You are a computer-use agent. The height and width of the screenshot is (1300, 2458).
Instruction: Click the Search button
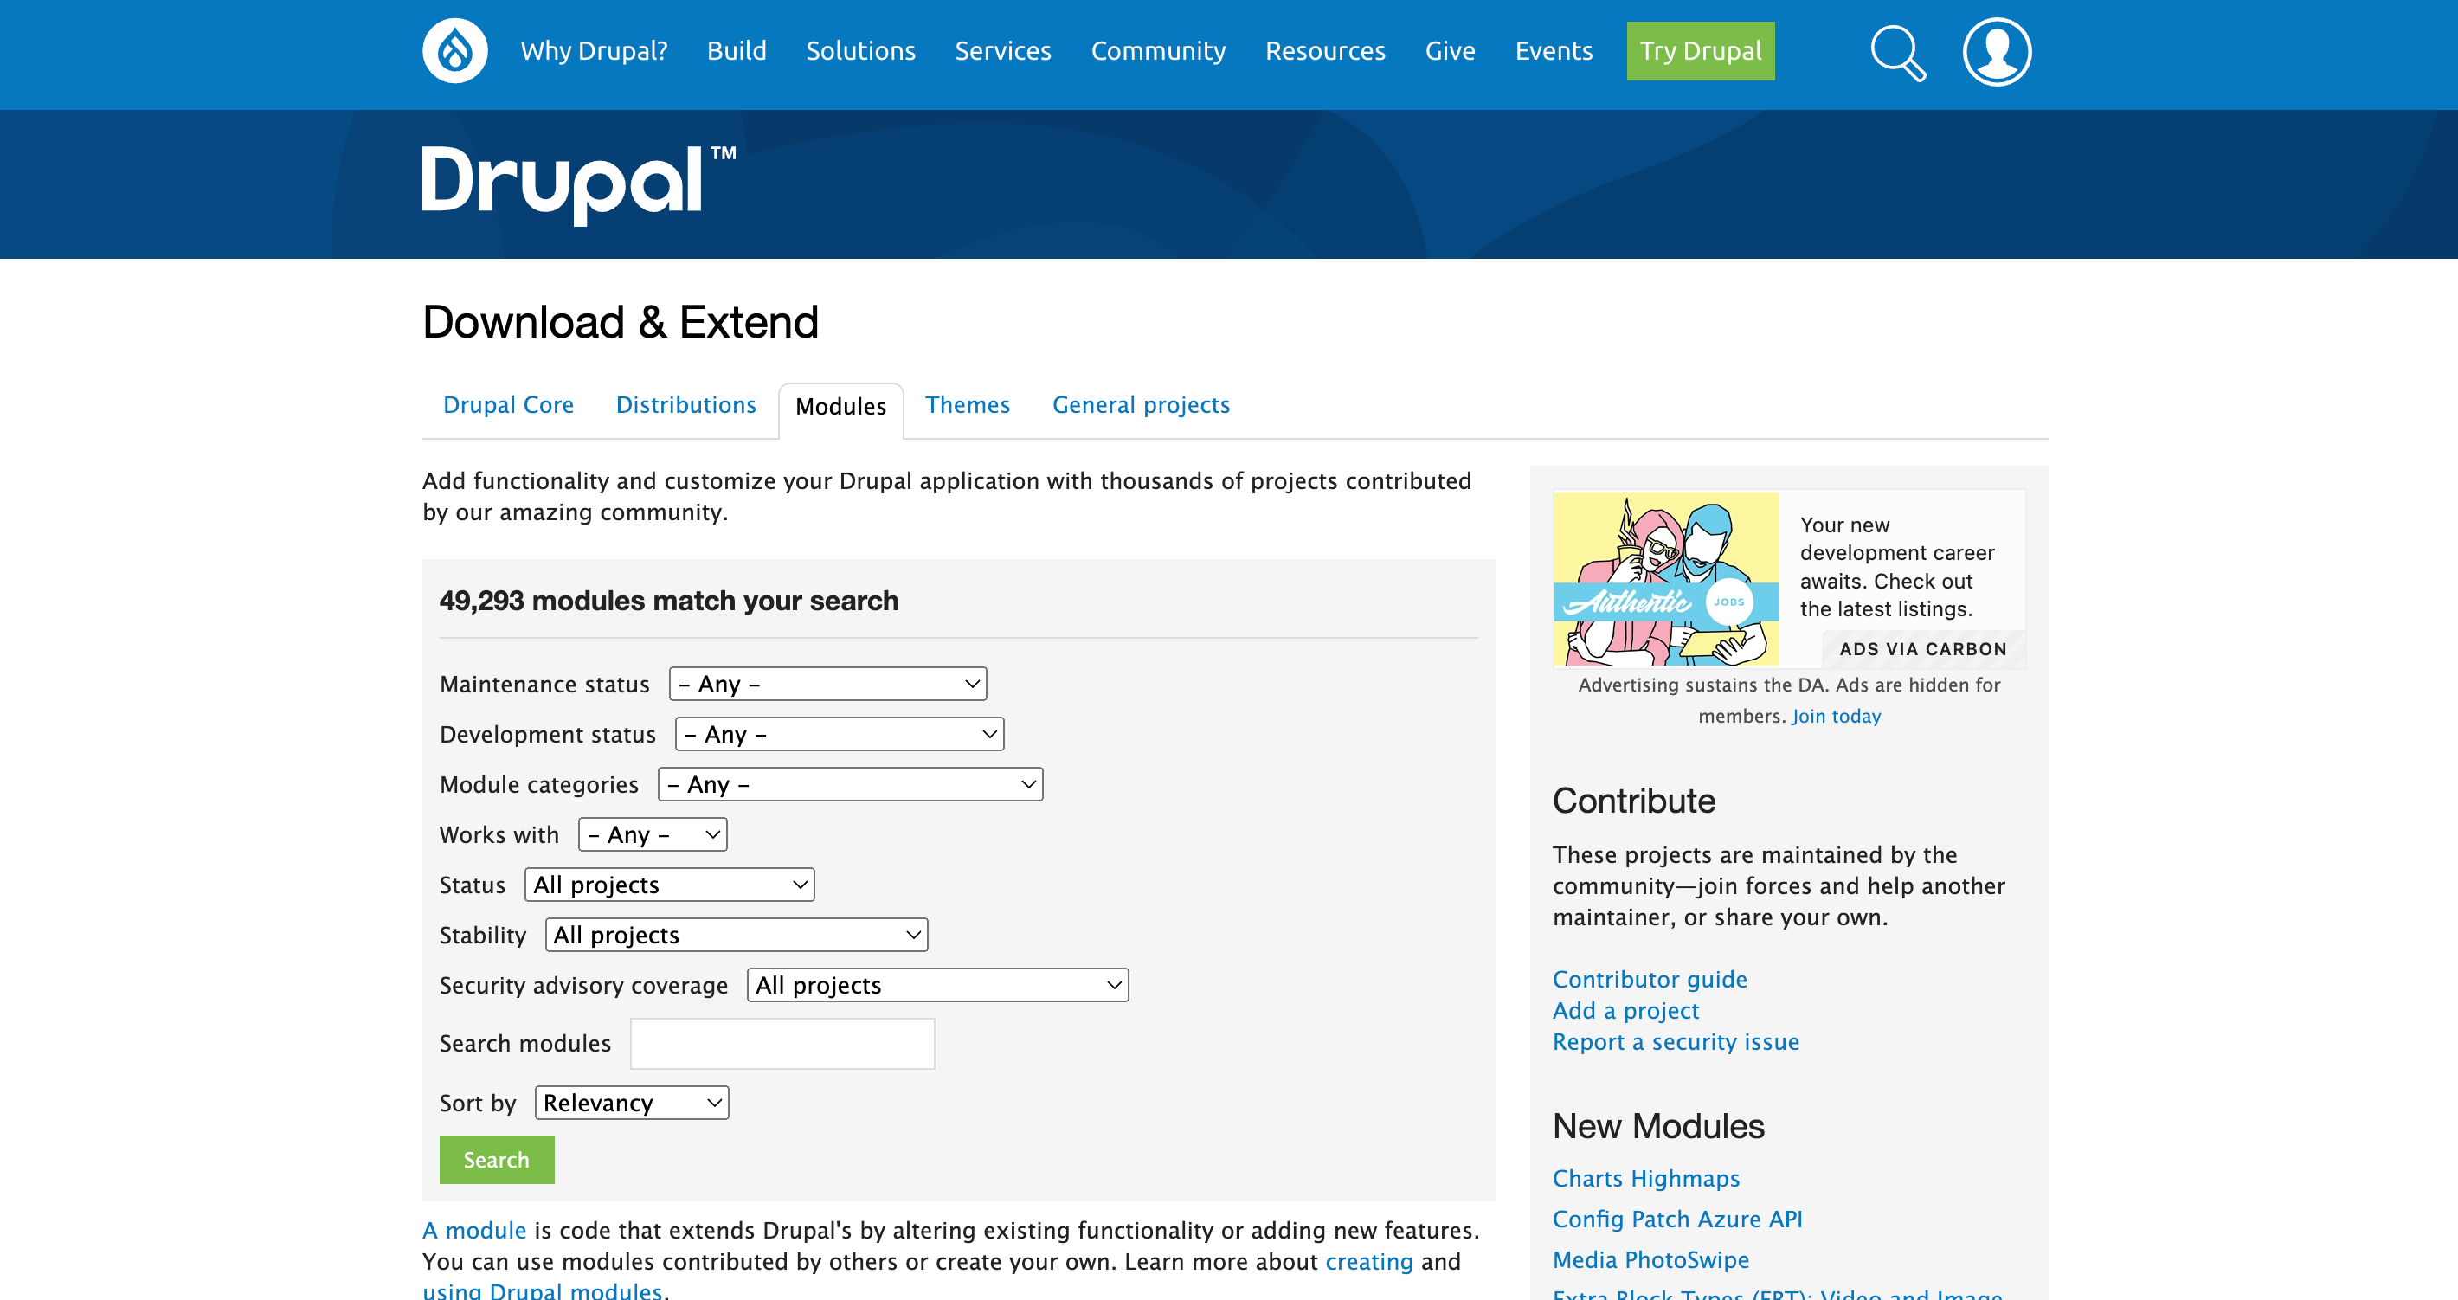(496, 1161)
